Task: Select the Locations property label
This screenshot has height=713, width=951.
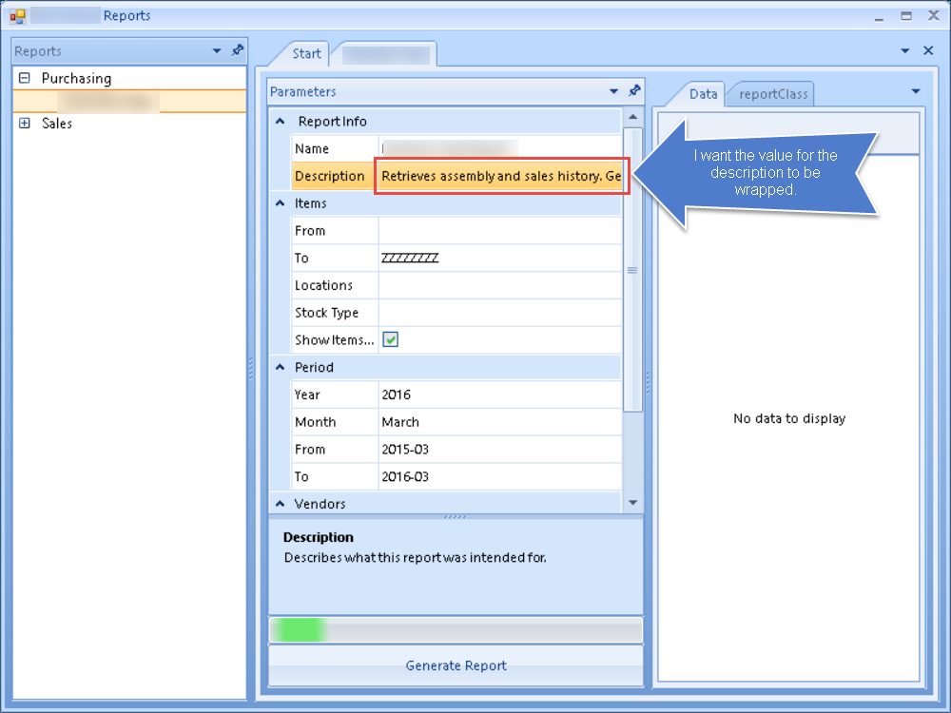Action: 323,285
